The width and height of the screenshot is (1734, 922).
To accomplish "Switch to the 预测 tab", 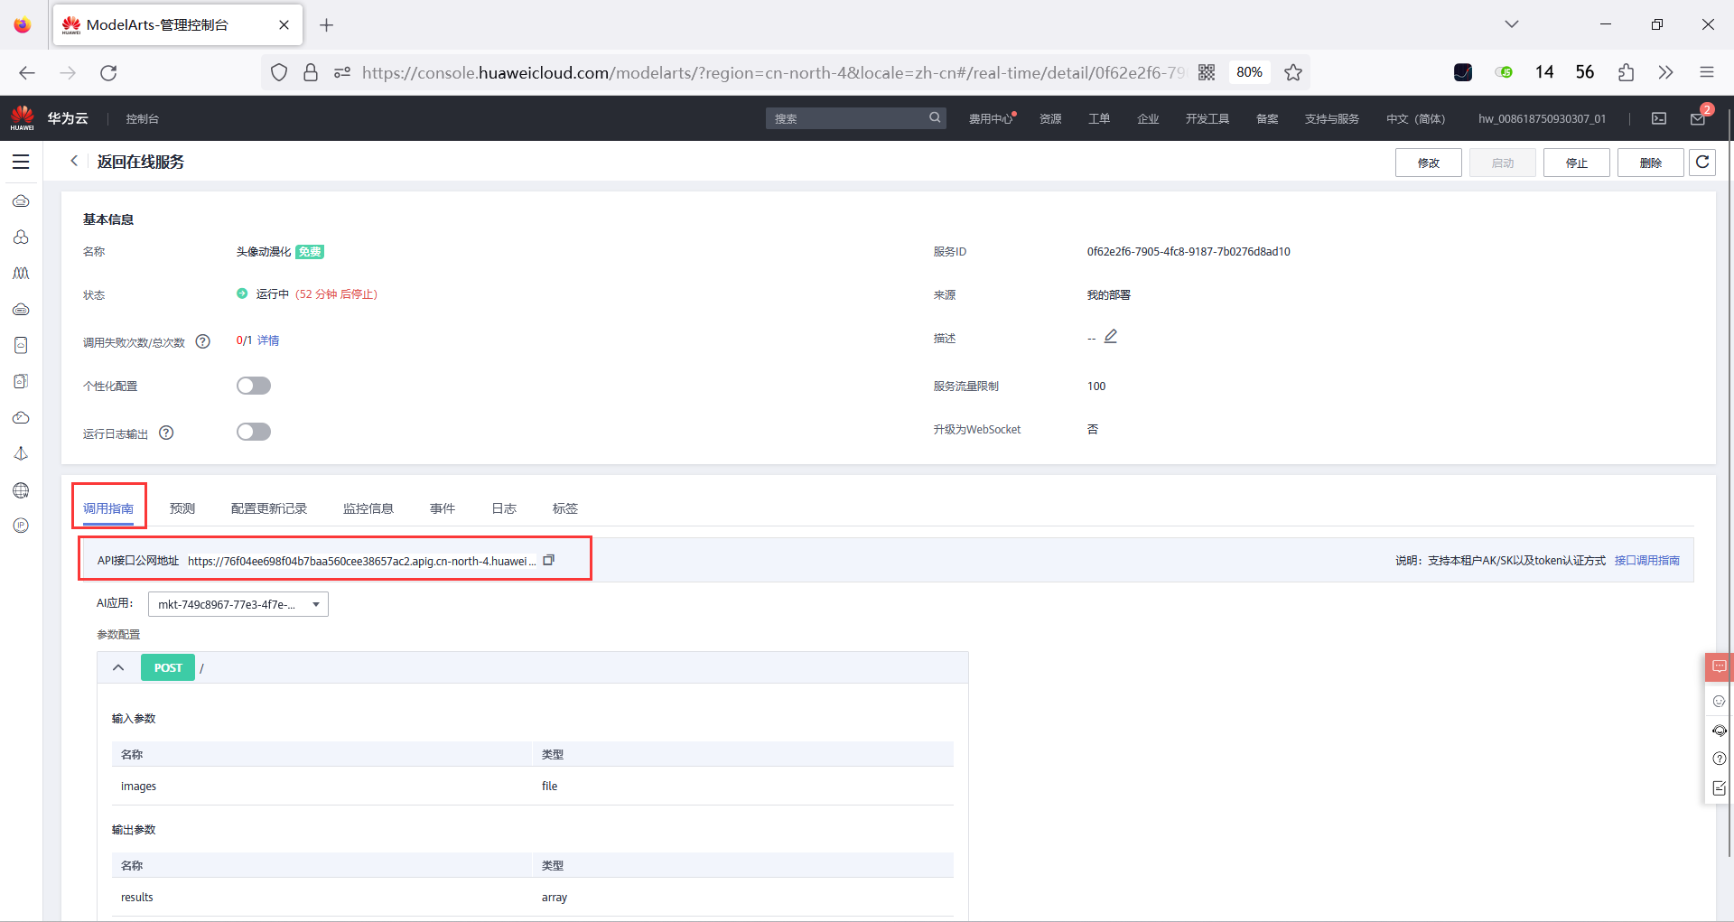I will [182, 508].
